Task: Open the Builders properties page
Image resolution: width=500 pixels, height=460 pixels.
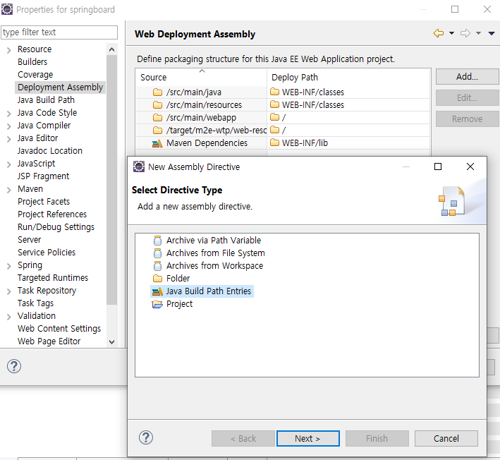Action: tap(32, 61)
